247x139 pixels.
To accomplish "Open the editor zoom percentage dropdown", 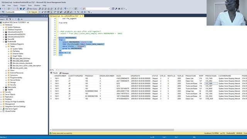I will pyautogui.click(x=56, y=70).
